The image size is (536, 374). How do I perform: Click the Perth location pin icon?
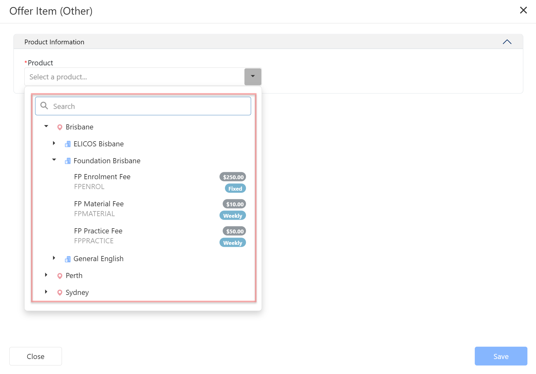coord(60,276)
